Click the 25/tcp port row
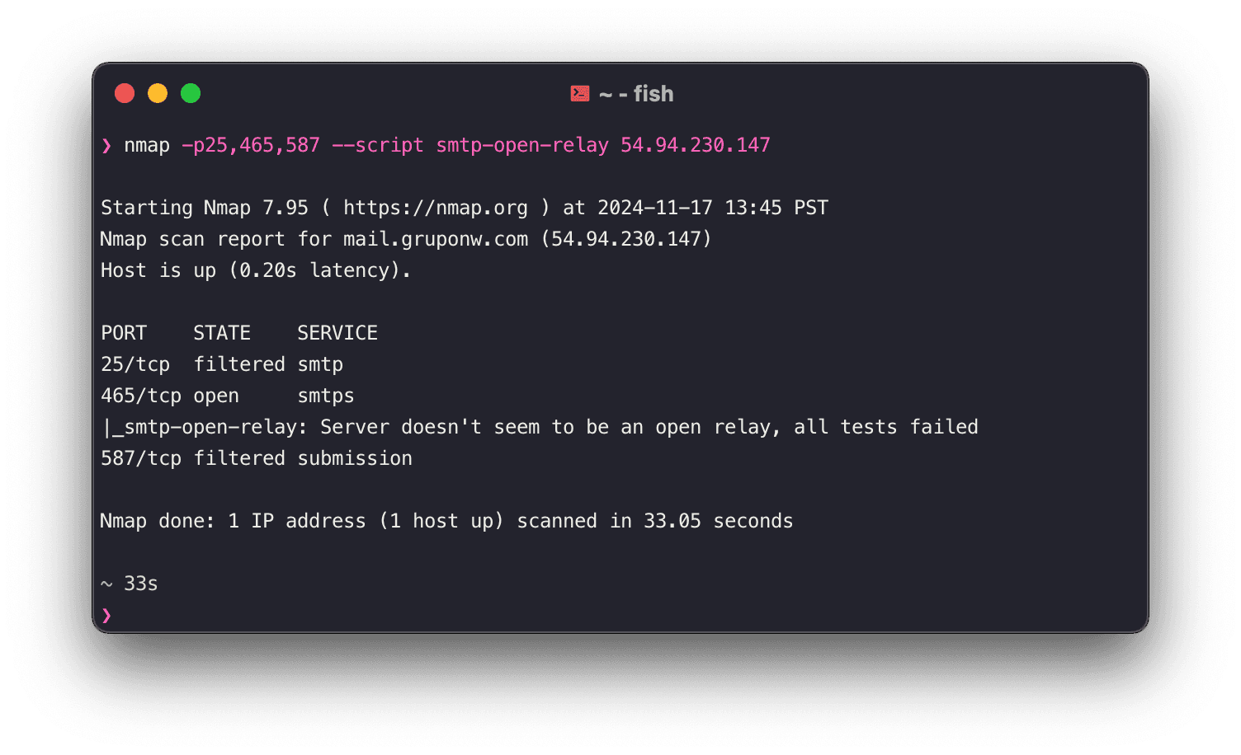Screen dimensions: 1241x755 [x=222, y=364]
